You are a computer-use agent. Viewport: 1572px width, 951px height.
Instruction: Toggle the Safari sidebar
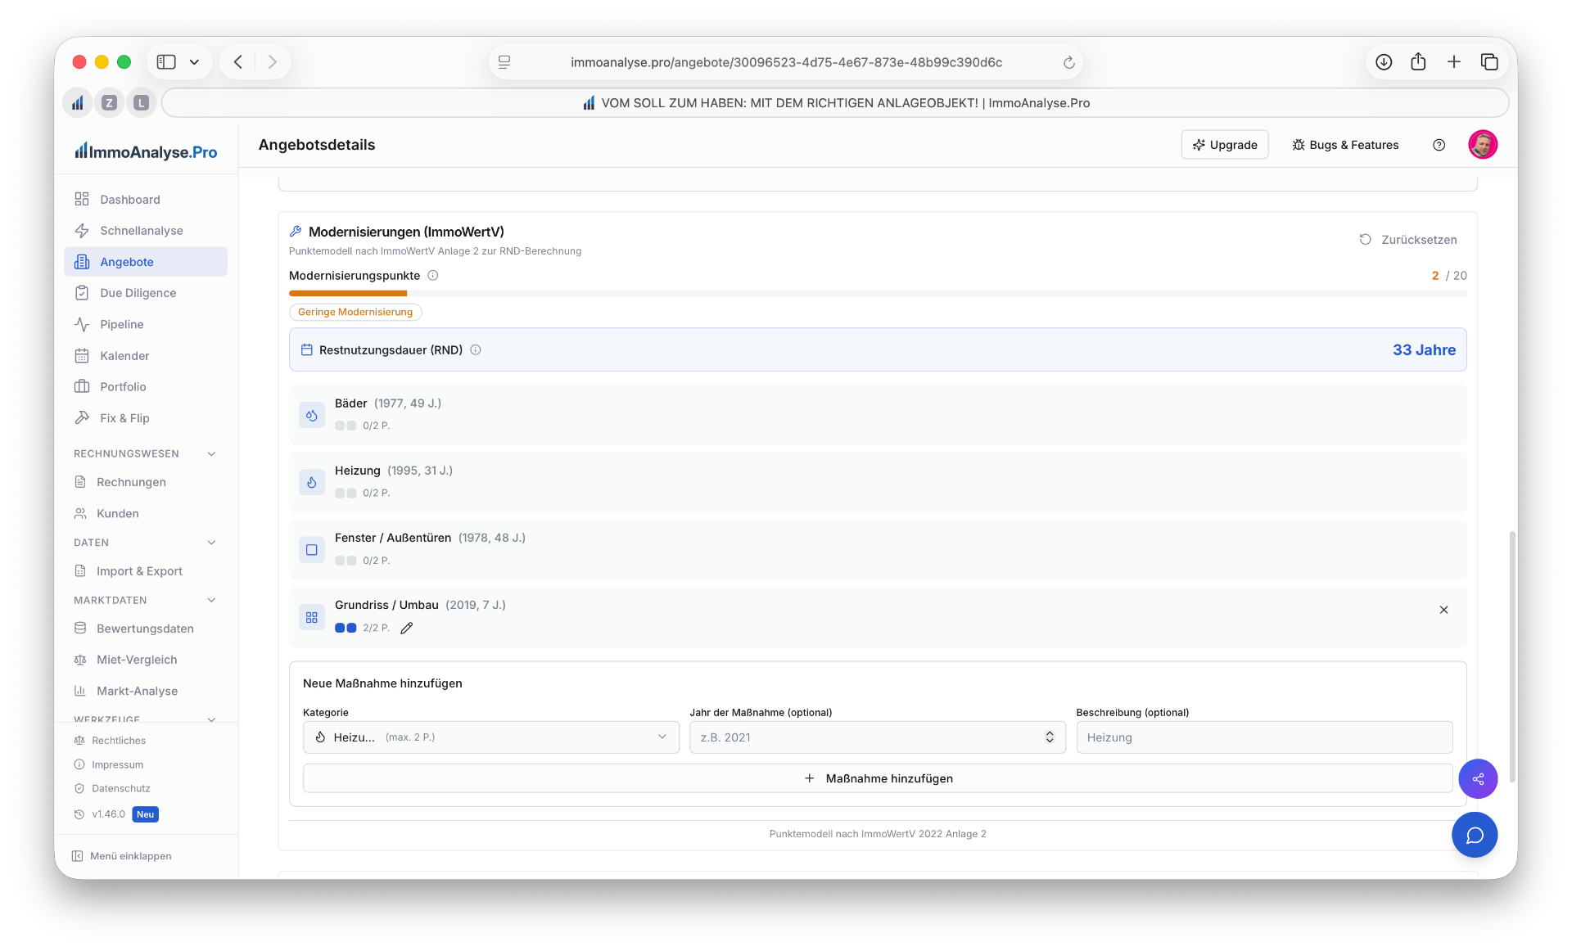pos(166,62)
